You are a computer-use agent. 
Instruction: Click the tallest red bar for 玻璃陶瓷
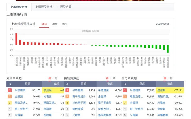16,39
